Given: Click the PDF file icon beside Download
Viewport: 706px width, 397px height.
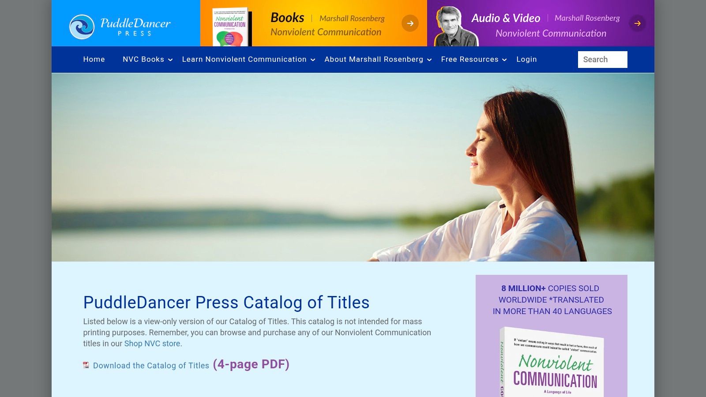Looking at the screenshot, I should pos(86,365).
